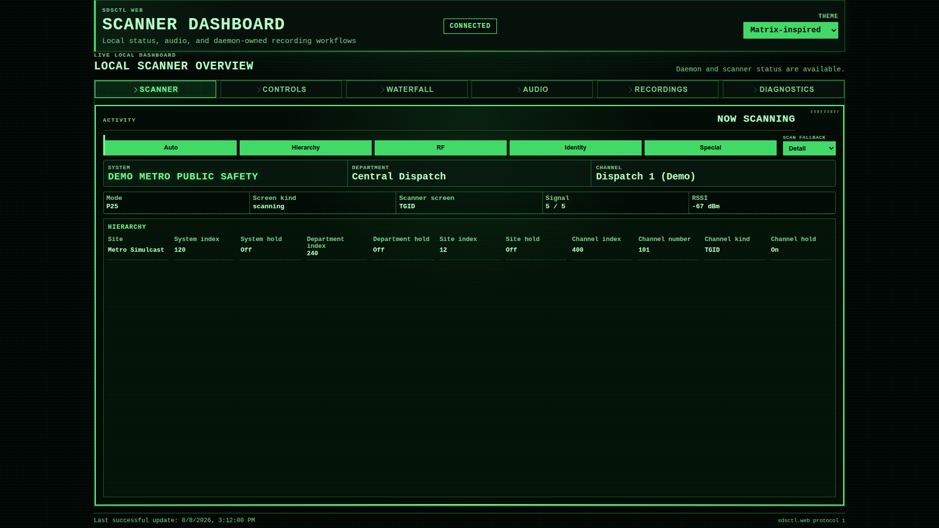Screen dimensions: 939x528
Task: Select the Diagnostics tab
Action: tap(783, 89)
